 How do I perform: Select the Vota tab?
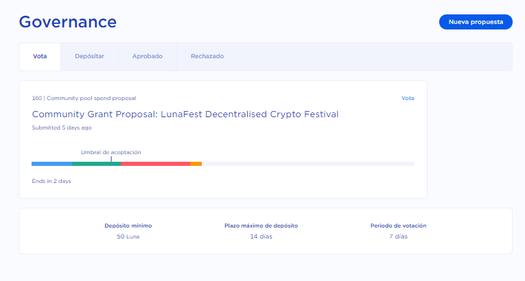[x=40, y=56]
